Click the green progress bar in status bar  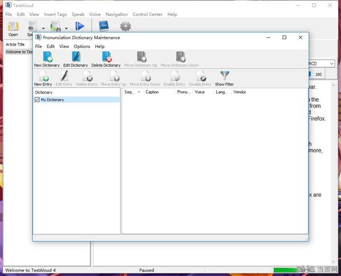[286, 270]
